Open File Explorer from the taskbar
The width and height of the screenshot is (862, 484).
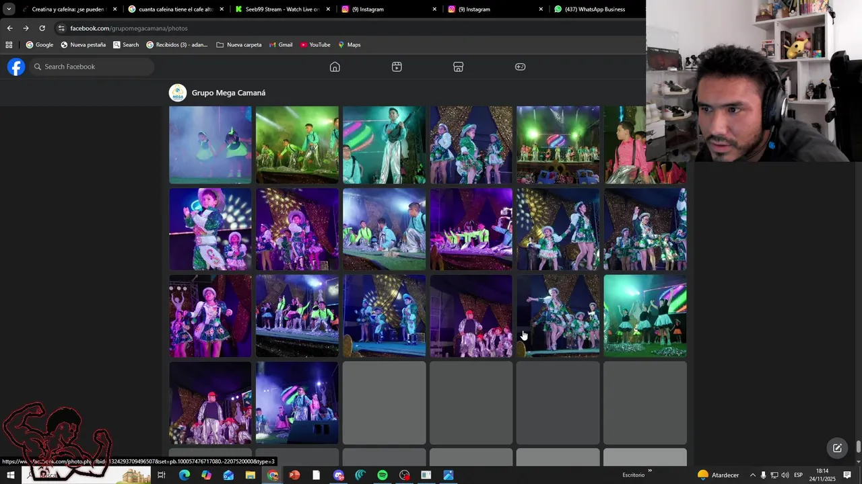(x=250, y=475)
